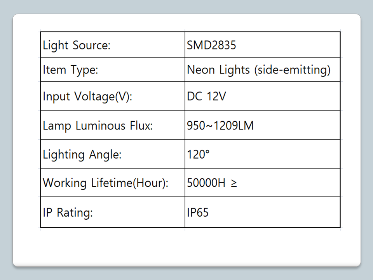Click the ≥ symbol after 50000H
This screenshot has height=280, width=373.
click(x=234, y=183)
